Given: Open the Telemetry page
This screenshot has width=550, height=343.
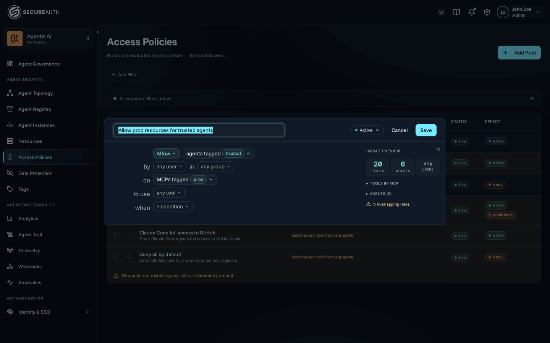Looking at the screenshot, I should (29, 251).
